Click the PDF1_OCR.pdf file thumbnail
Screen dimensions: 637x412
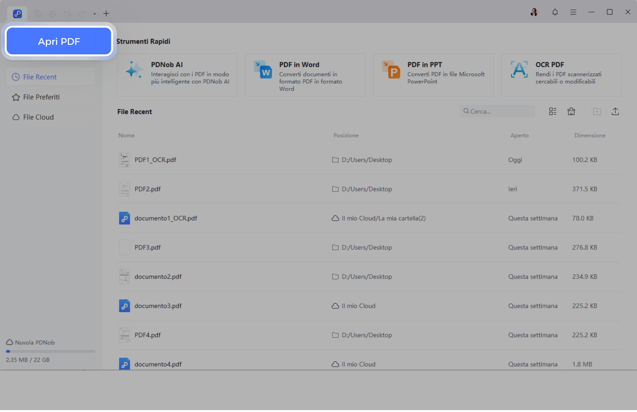pyautogui.click(x=124, y=160)
